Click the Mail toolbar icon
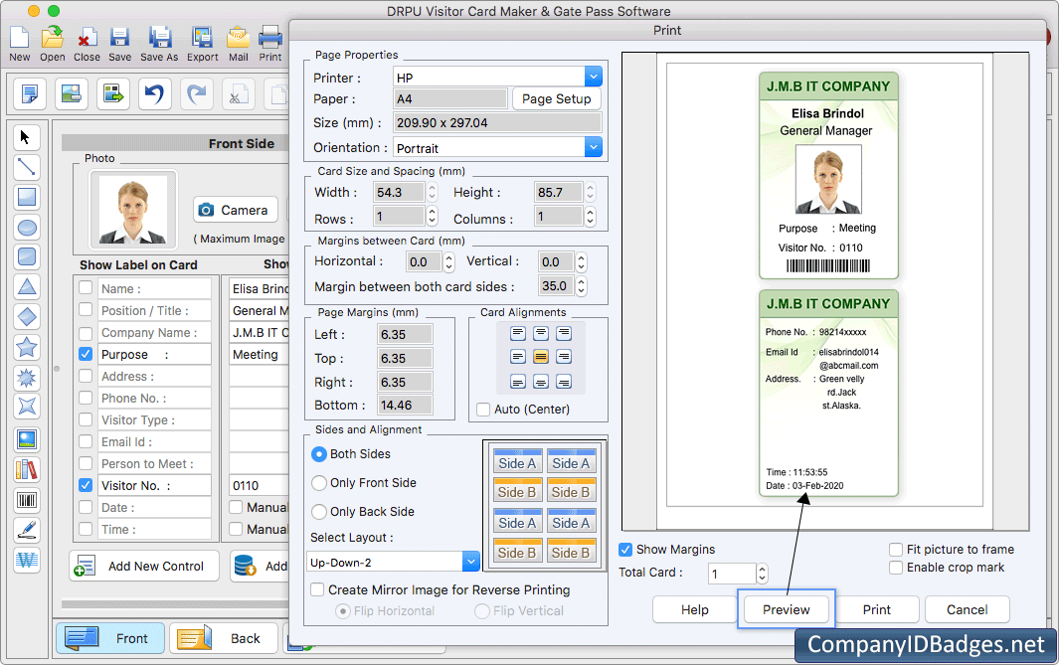Screen dimensions: 1059x665 (238, 44)
